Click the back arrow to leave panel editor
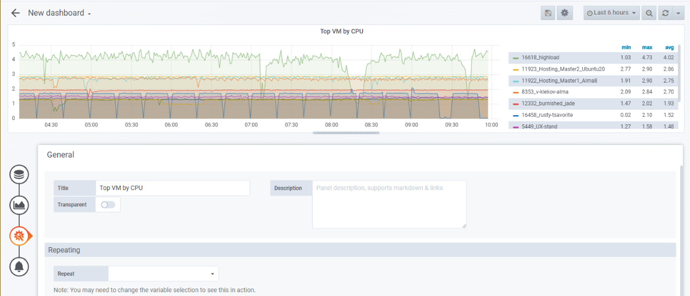This screenshot has height=296, width=690. click(x=15, y=13)
